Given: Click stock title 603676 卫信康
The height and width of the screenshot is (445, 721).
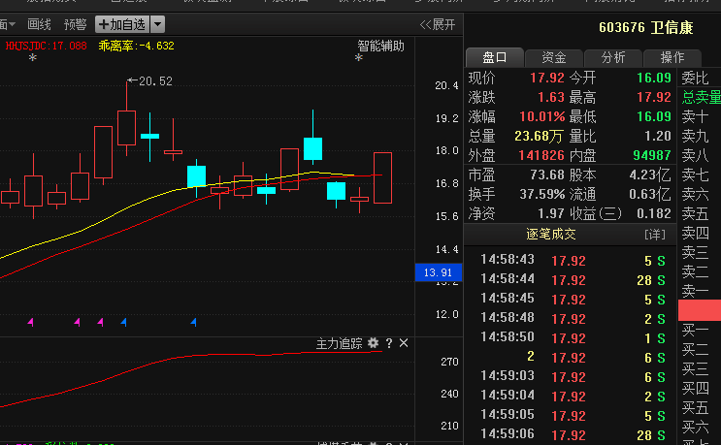Looking at the screenshot, I should [x=645, y=27].
